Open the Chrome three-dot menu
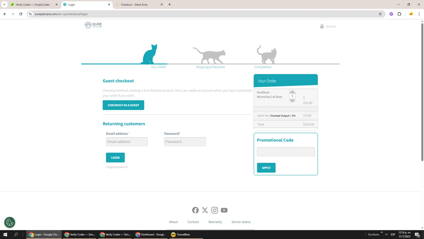This screenshot has height=239, width=424. tap(419, 14)
